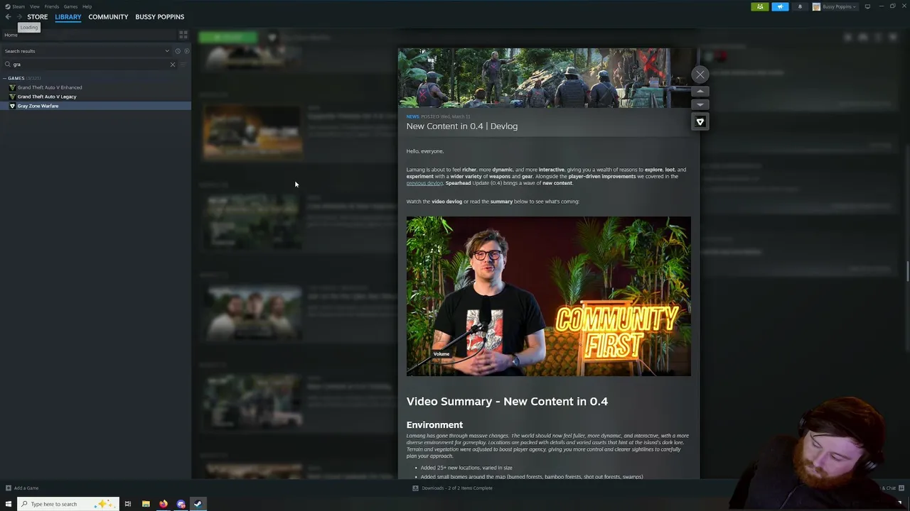Click the video Volume control
This screenshot has width=910, height=511.
point(441,353)
